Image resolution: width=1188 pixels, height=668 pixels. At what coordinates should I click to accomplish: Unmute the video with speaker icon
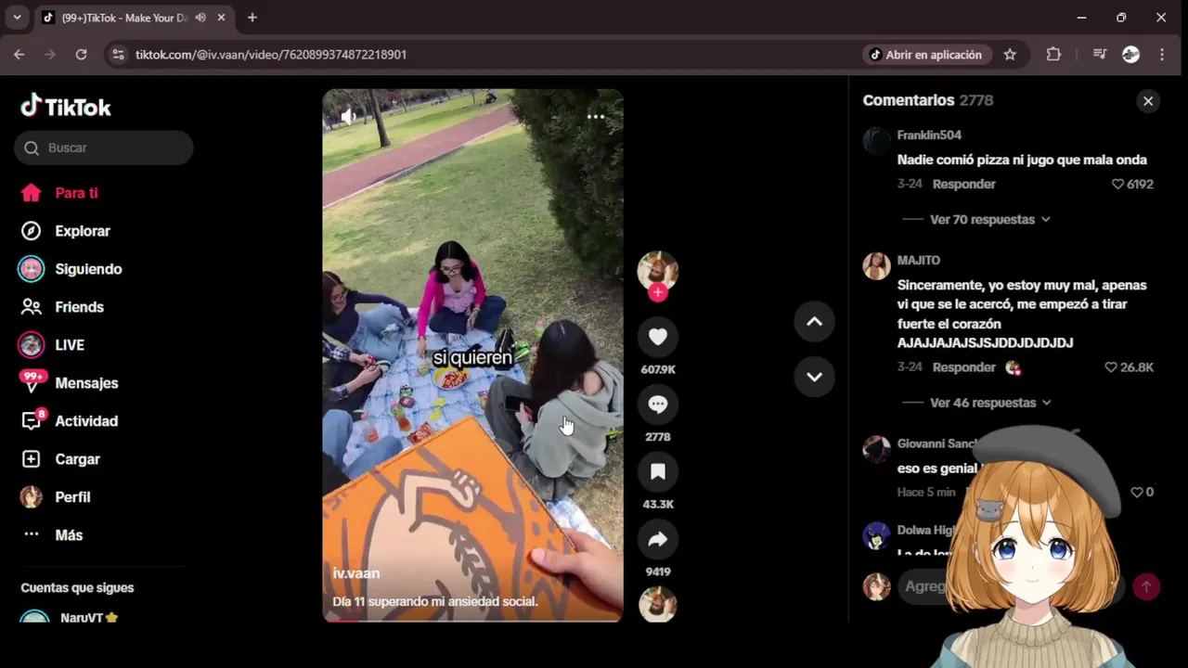pyautogui.click(x=347, y=117)
